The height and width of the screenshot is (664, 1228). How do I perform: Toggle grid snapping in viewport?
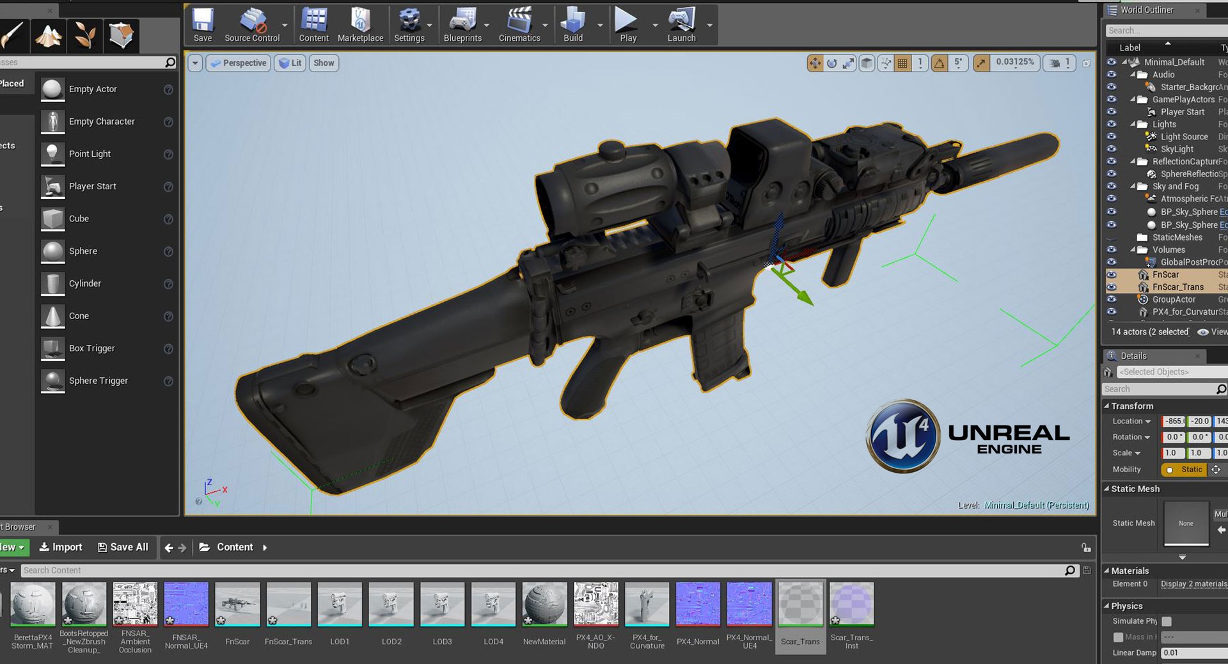pyautogui.click(x=902, y=63)
